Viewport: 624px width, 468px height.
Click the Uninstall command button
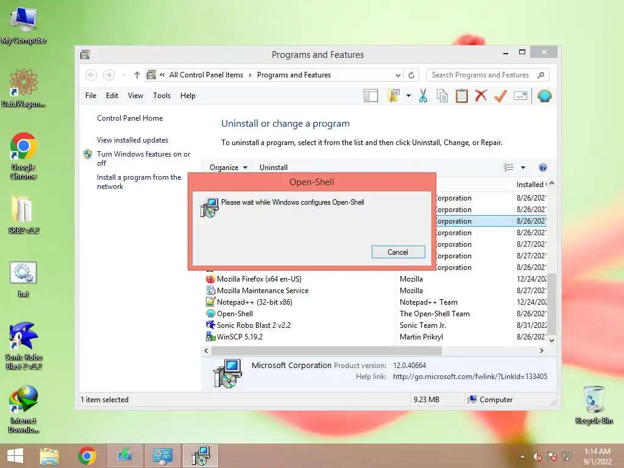coord(274,168)
